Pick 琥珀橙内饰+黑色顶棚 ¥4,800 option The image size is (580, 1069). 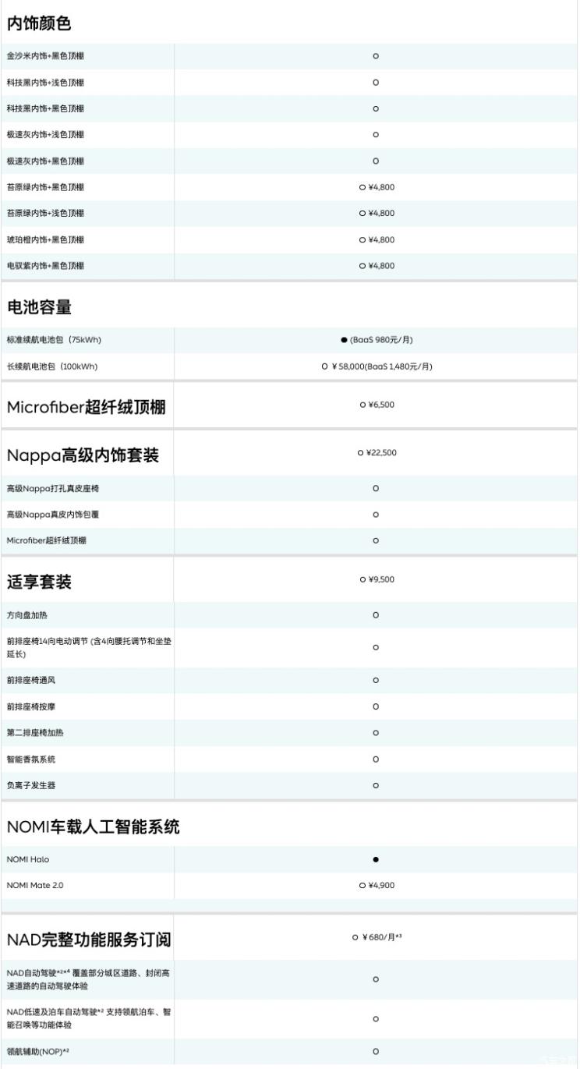click(377, 239)
